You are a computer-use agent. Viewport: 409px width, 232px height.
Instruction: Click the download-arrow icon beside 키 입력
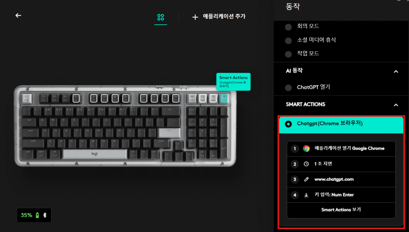(x=306, y=195)
